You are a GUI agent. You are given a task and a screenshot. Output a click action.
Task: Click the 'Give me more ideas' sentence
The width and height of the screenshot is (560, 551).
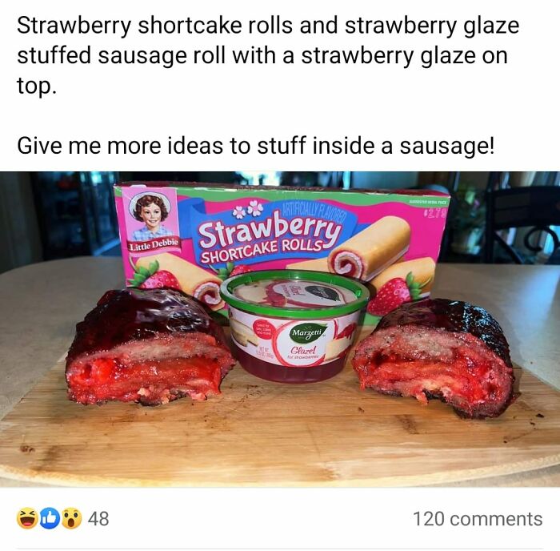point(256,146)
